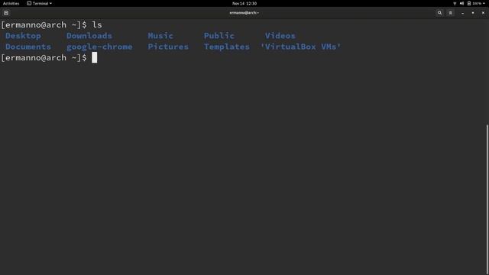The height and width of the screenshot is (275, 489).
Task: Minimize the terminal window
Action: (462, 13)
